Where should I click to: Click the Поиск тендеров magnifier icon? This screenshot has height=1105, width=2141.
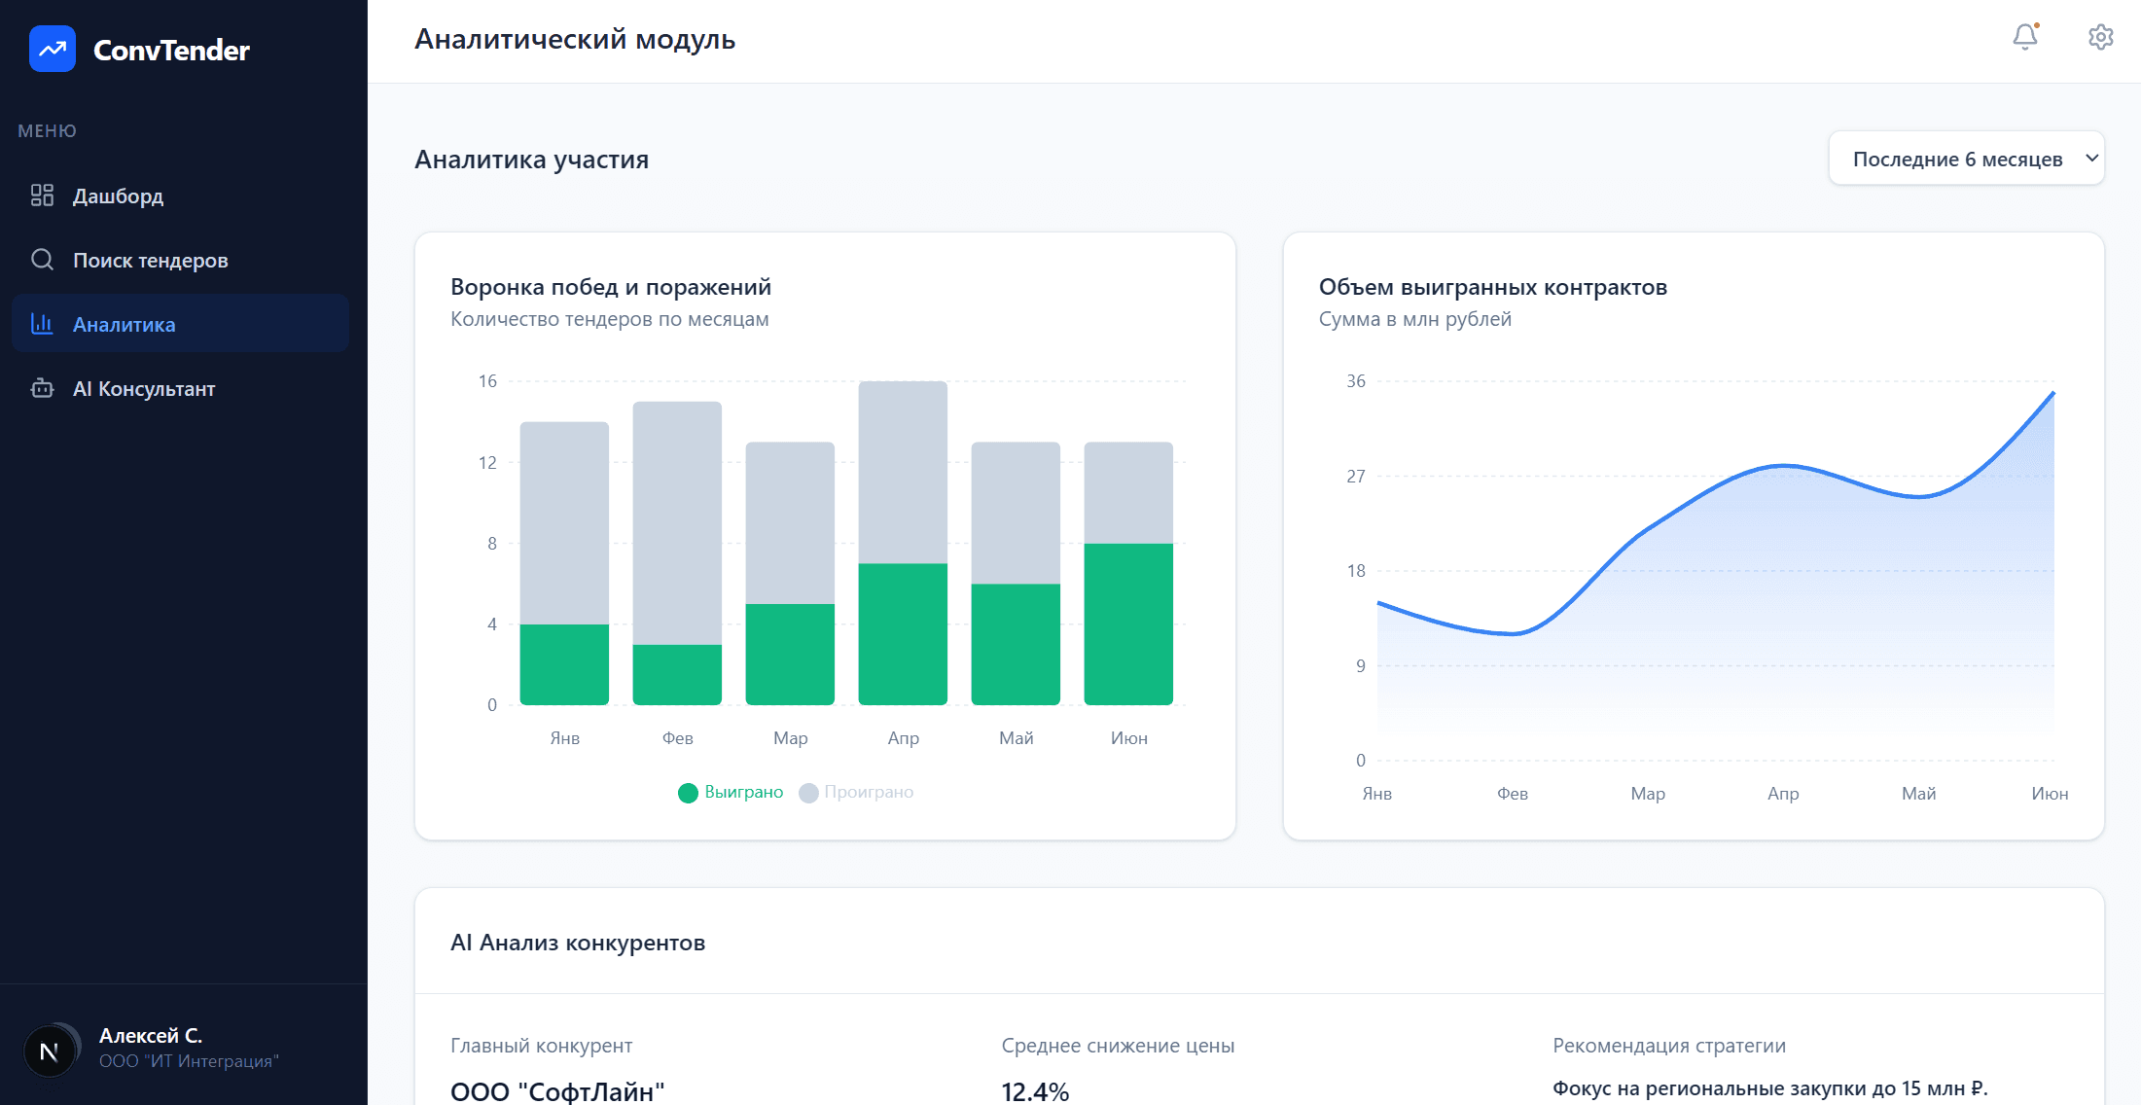[x=42, y=260]
